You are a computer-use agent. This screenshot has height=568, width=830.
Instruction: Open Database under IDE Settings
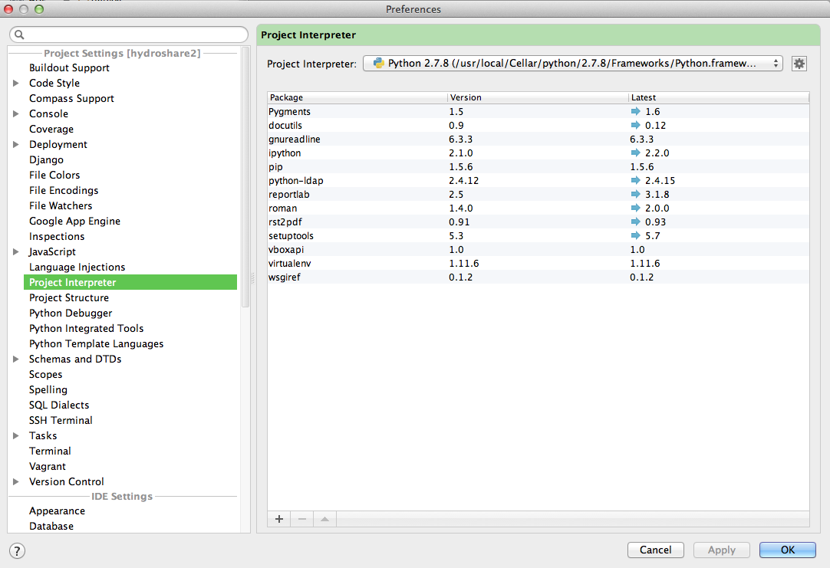pyautogui.click(x=51, y=526)
